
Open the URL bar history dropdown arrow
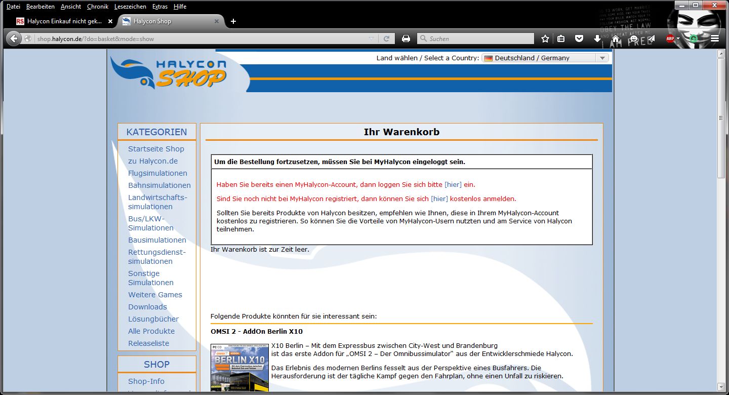(x=371, y=38)
